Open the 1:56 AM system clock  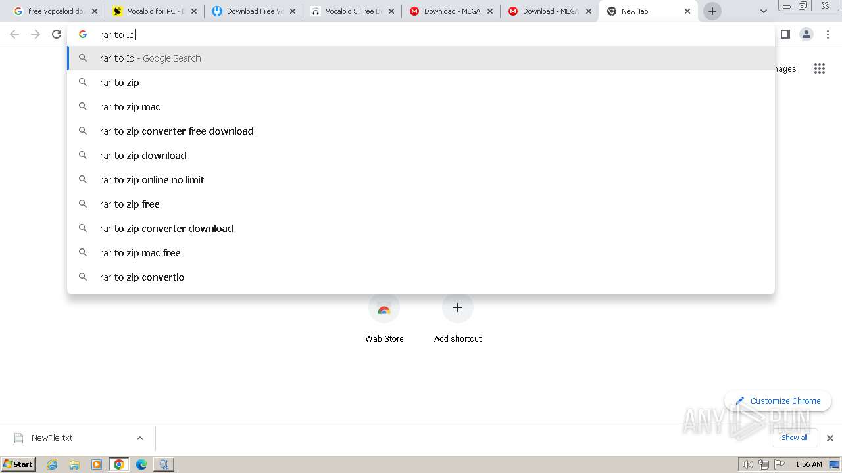(808, 464)
